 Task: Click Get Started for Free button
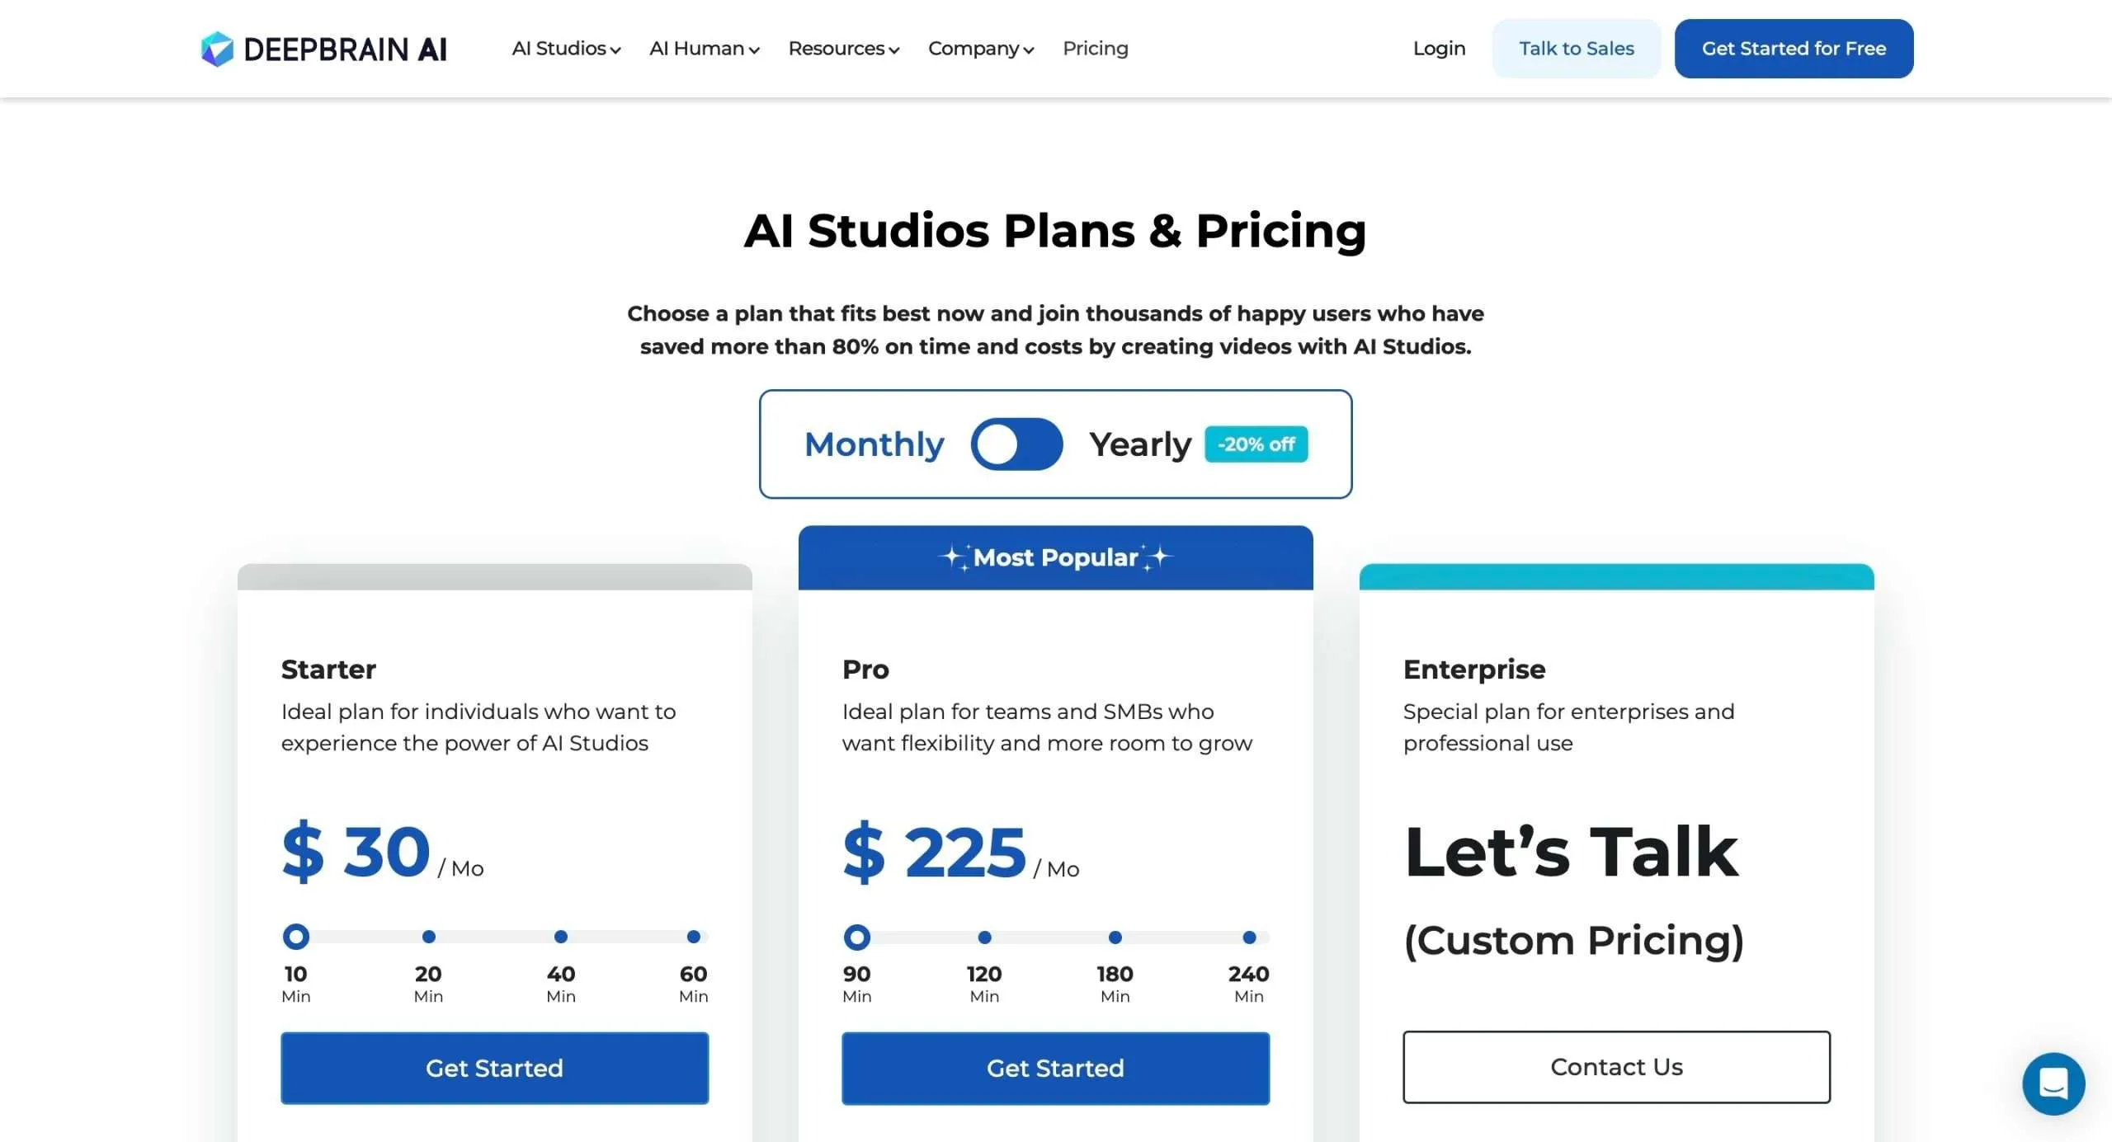point(1794,49)
